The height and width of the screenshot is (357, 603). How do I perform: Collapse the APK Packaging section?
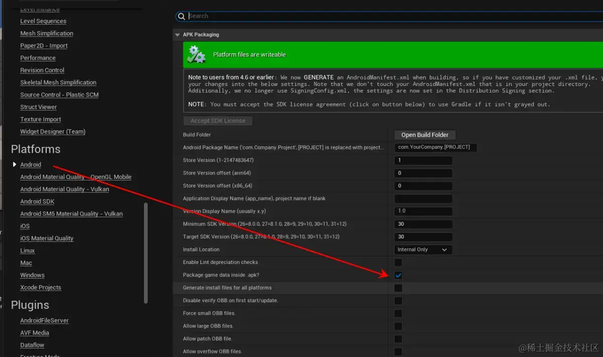coord(177,35)
